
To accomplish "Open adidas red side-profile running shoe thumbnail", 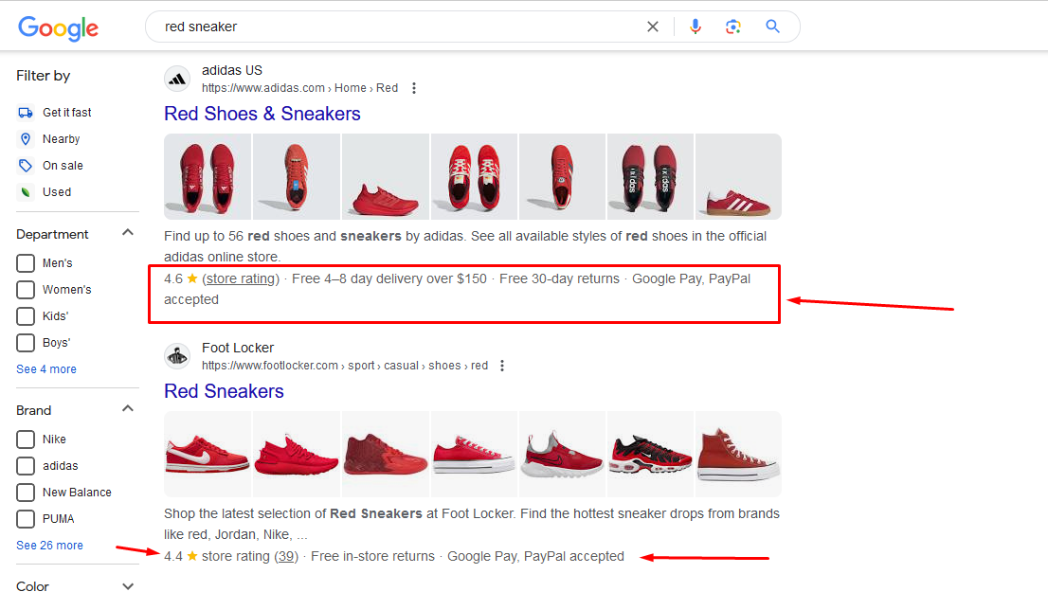I will click(386, 176).
